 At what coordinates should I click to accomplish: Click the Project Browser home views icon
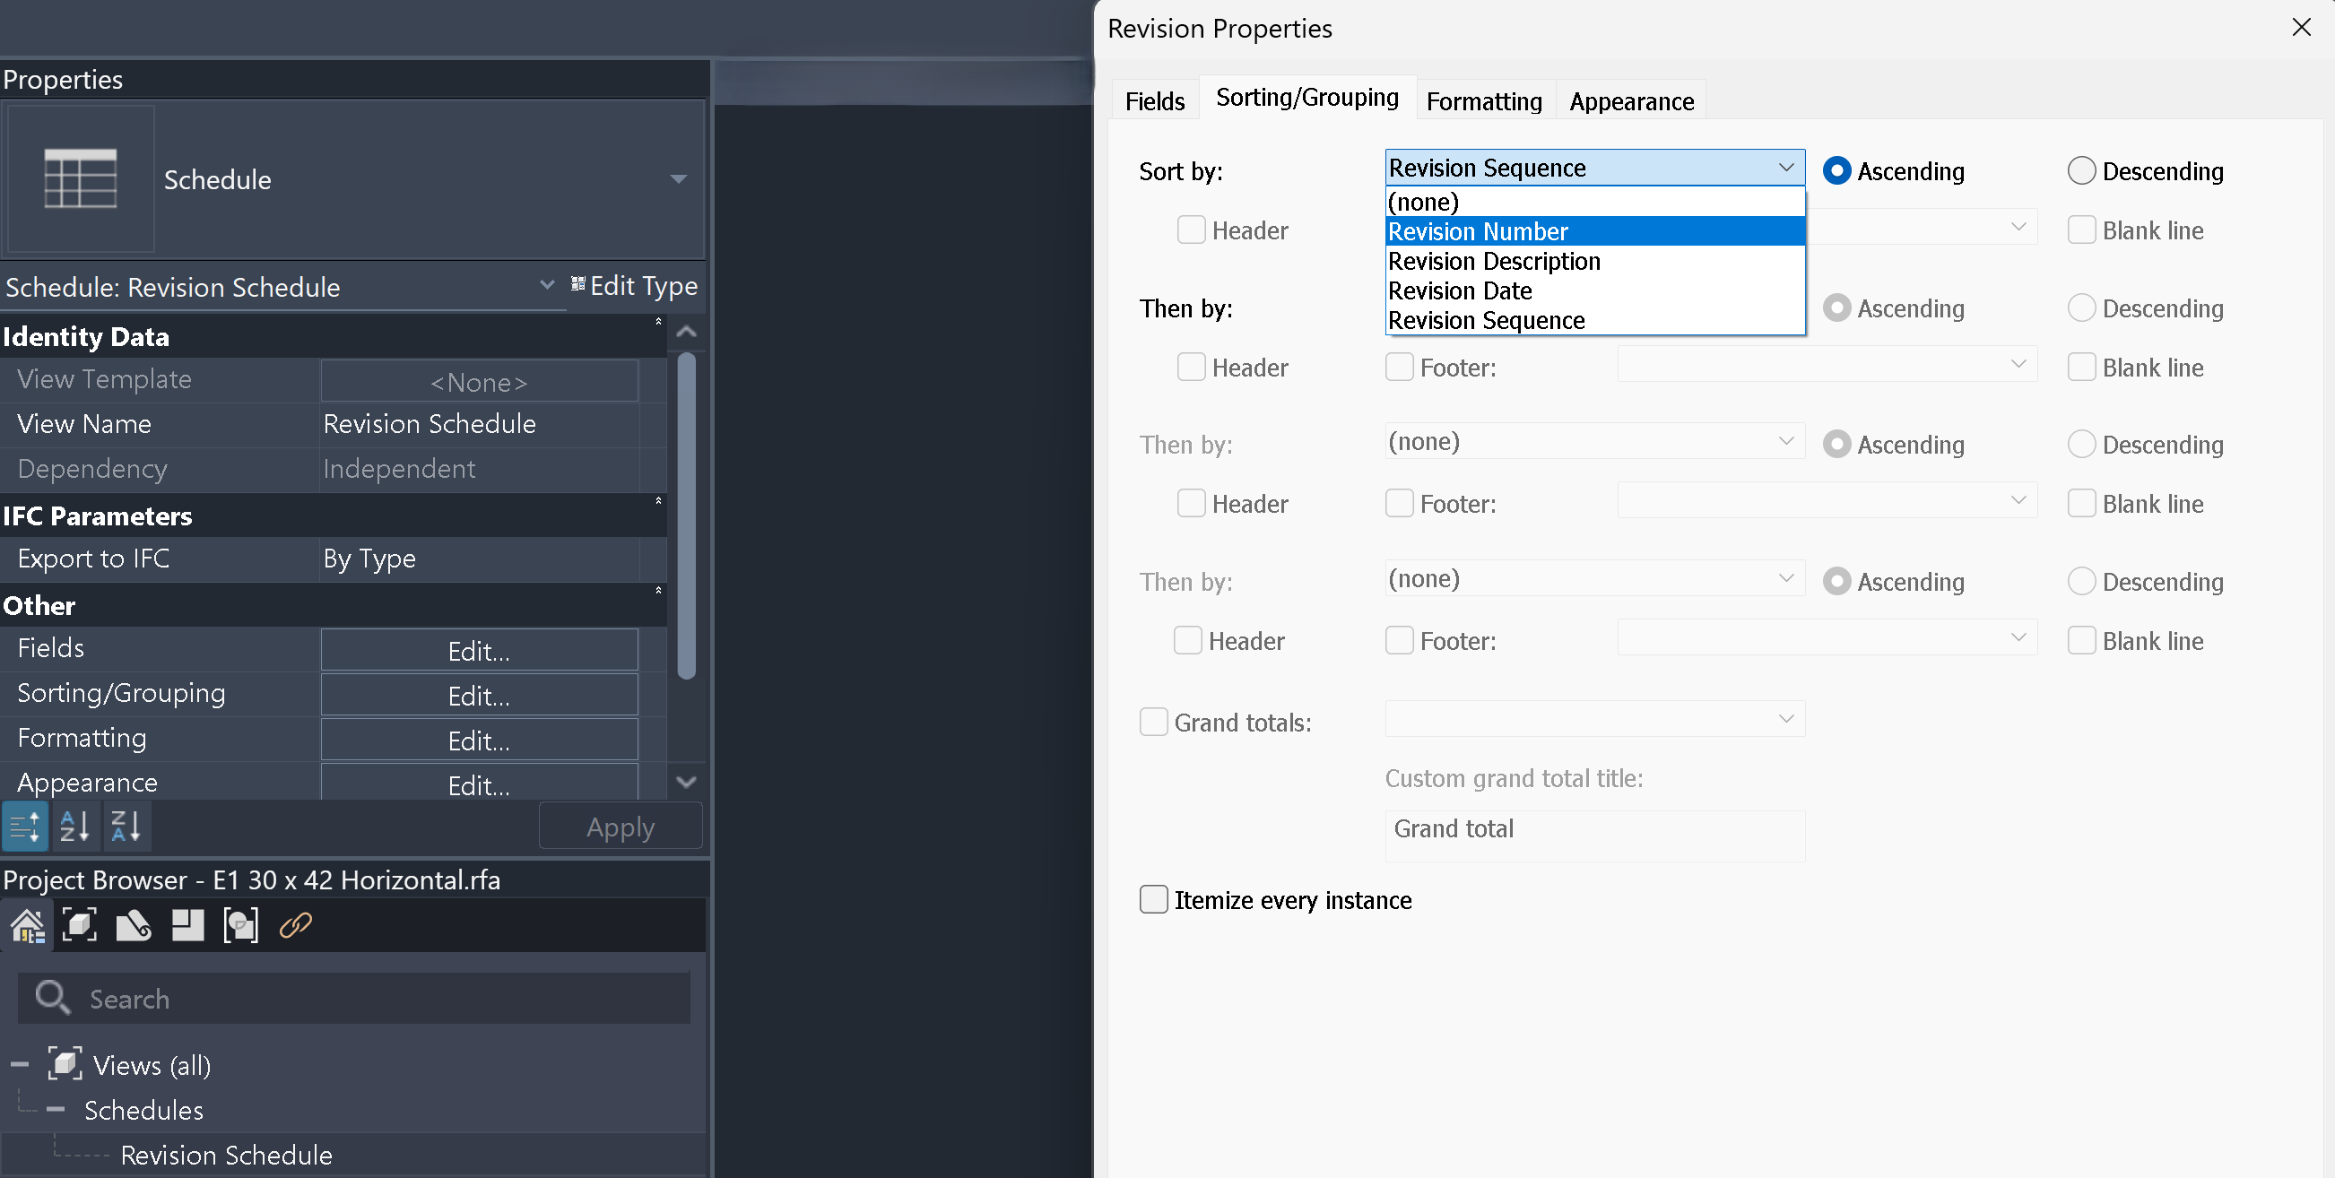click(27, 925)
